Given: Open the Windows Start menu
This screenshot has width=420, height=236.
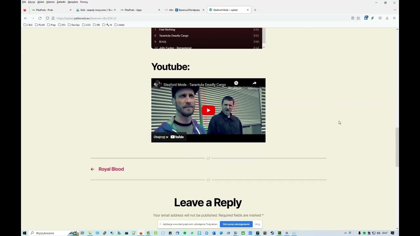Looking at the screenshot, I should pos(24,233).
